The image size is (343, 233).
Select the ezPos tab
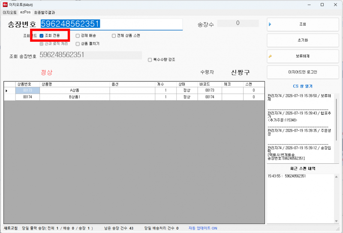click(25, 12)
